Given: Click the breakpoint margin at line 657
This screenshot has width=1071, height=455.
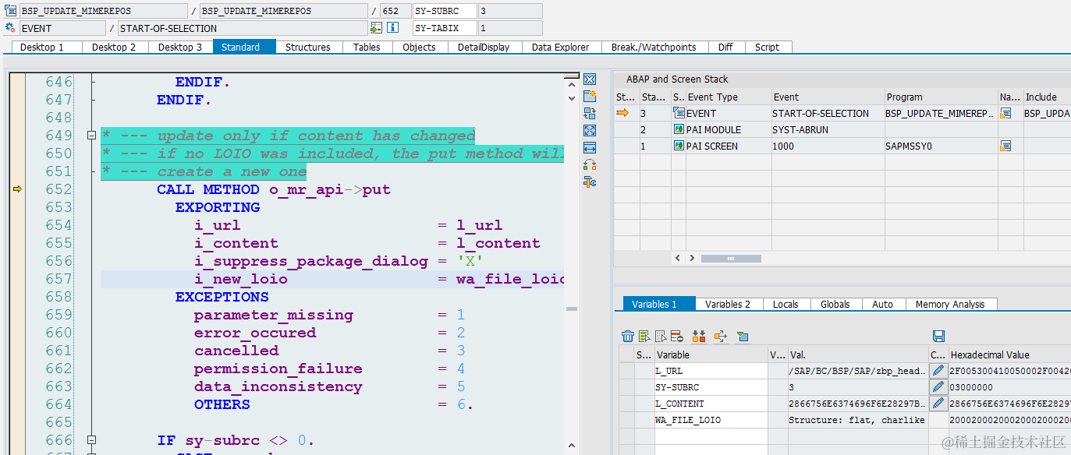Looking at the screenshot, I should tap(17, 279).
